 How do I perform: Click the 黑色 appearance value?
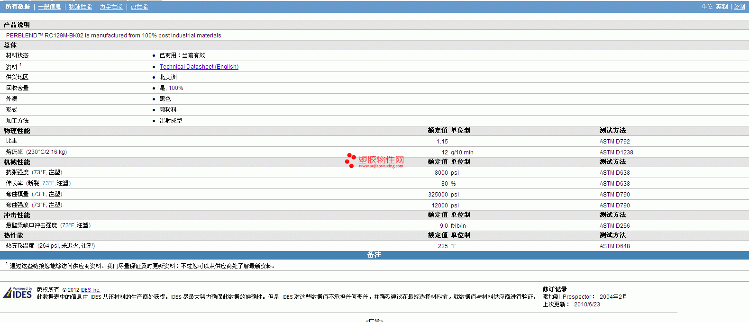tap(165, 99)
